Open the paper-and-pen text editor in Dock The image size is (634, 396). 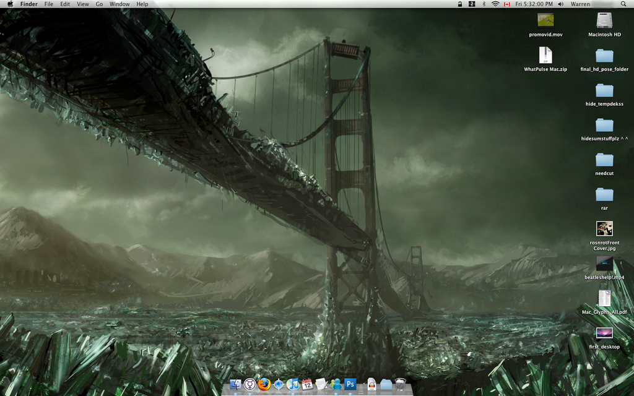pos(321,384)
